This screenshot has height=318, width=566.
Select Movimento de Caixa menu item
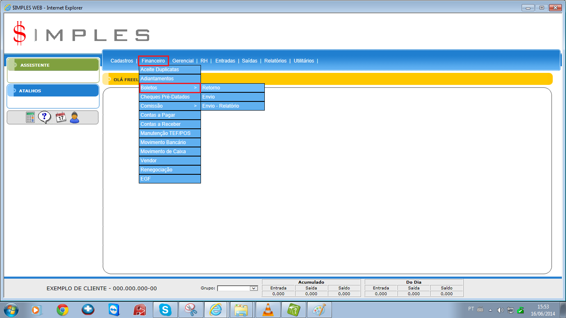(x=169, y=152)
